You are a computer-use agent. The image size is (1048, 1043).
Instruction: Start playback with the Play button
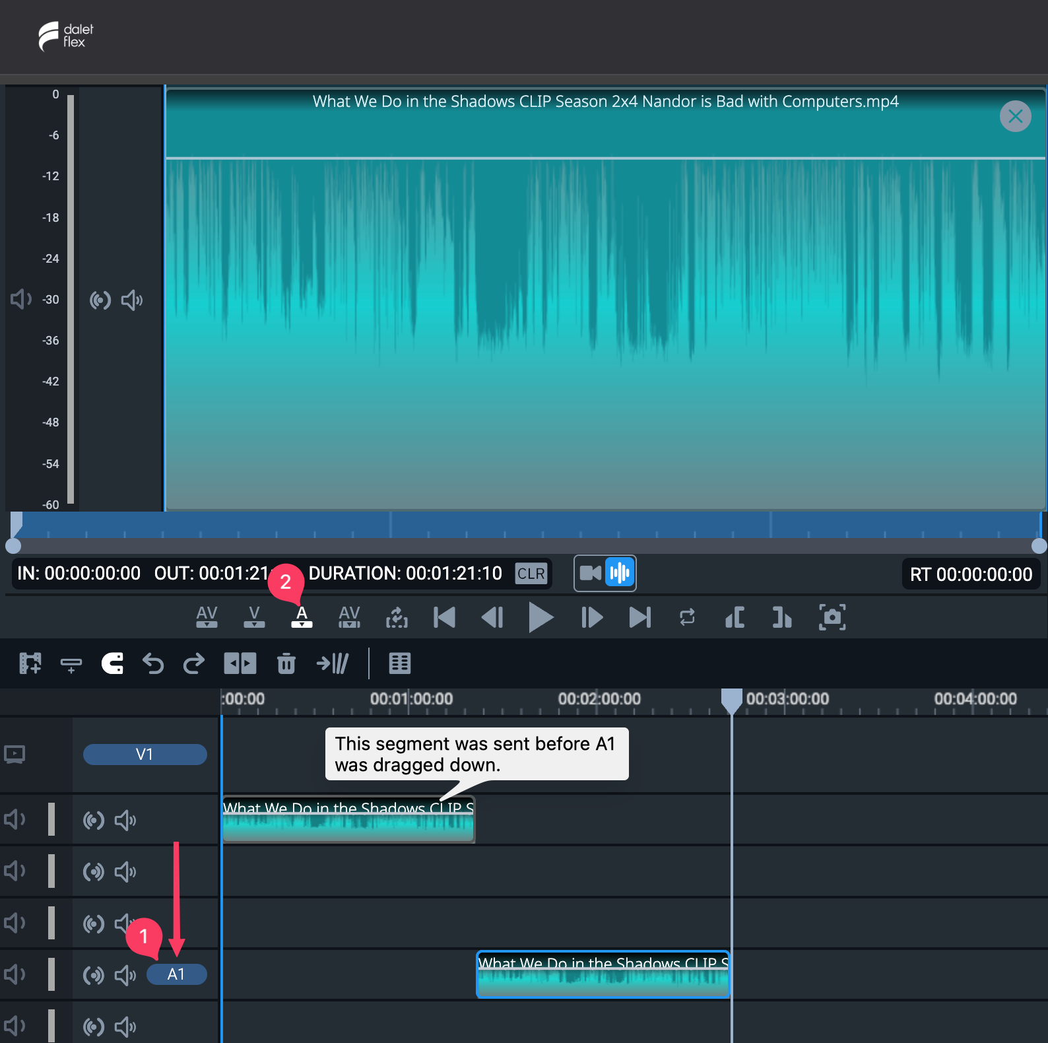point(541,618)
